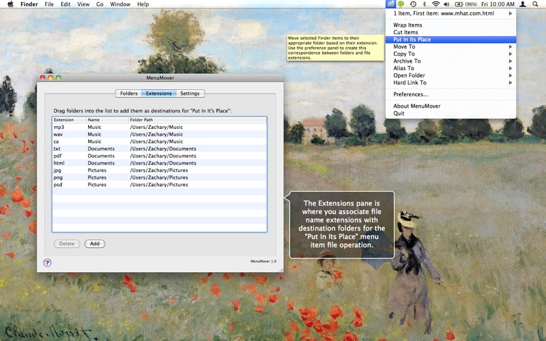
Task: Expand the Alias To submenu arrow
Action: click(511, 68)
